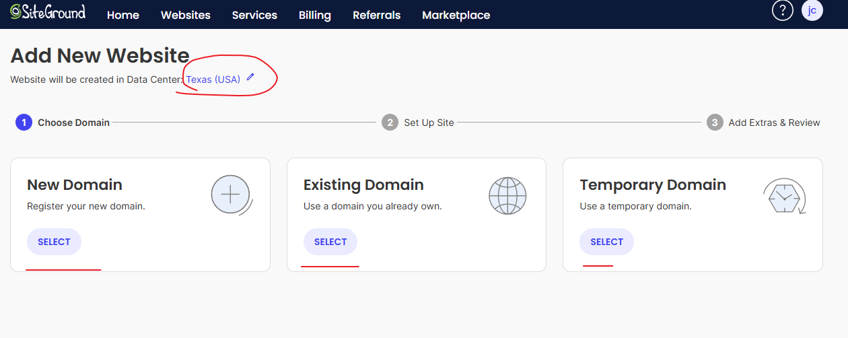Click the step 2 circle indicator
Viewport: 848px width, 338px height.
coord(390,123)
